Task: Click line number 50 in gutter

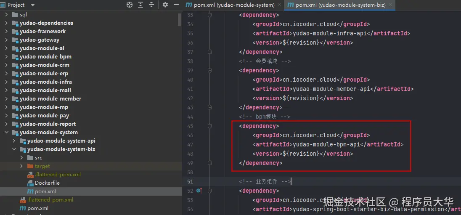Action: [190, 172]
